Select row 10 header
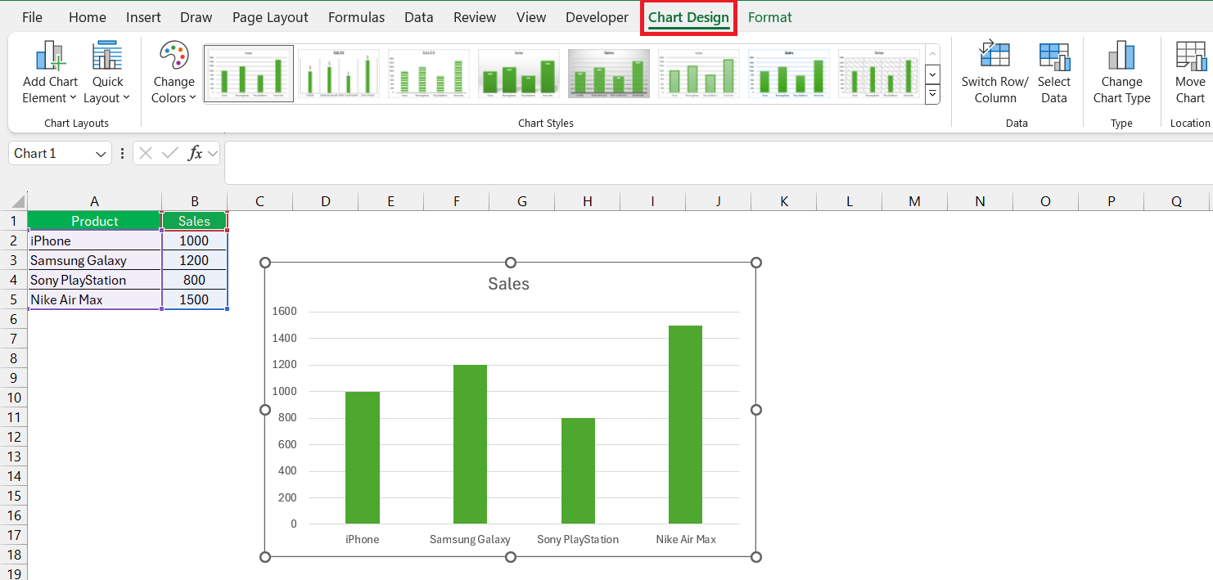1213x580 pixels. (13, 398)
